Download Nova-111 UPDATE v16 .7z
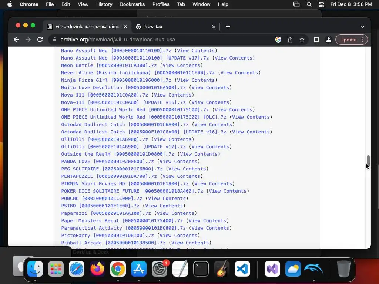Image resolution: width=379 pixels, height=284 pixels. (123, 102)
